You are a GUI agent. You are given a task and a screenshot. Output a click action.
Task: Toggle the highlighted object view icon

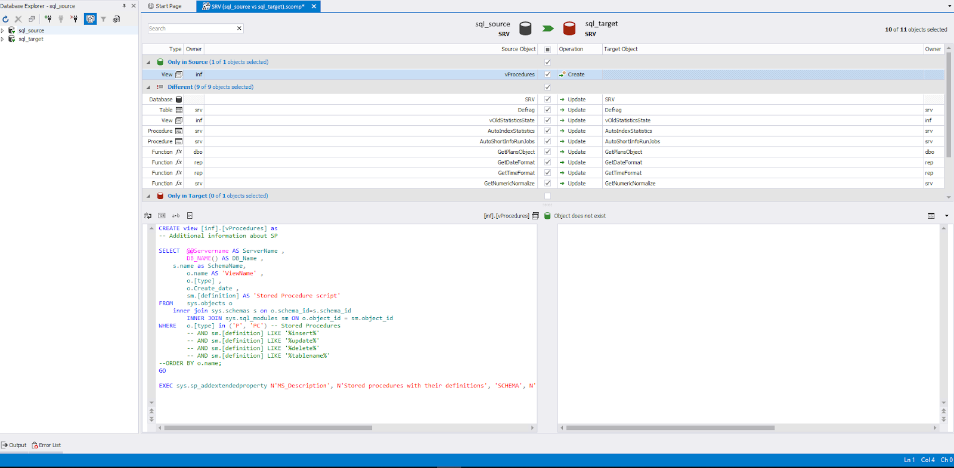tap(90, 19)
